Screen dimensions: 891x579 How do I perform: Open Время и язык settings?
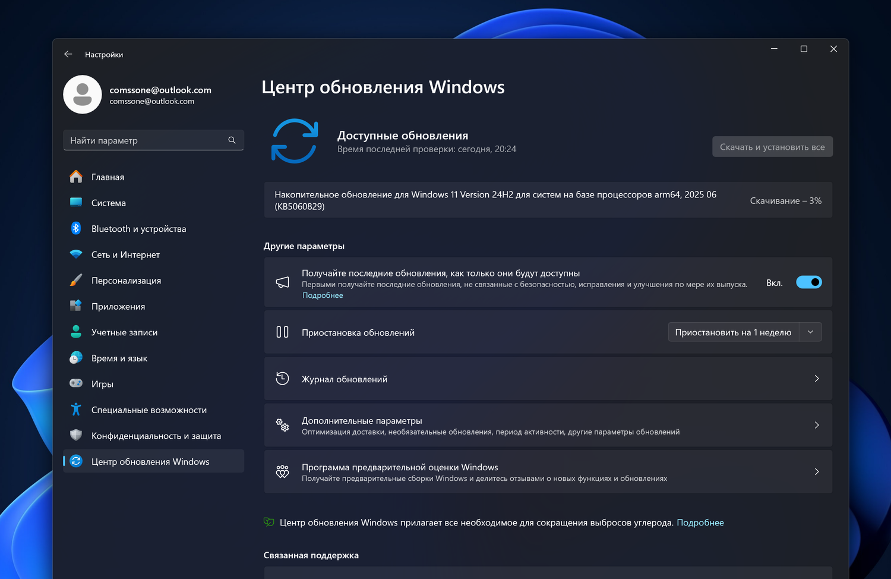pyautogui.click(x=153, y=358)
